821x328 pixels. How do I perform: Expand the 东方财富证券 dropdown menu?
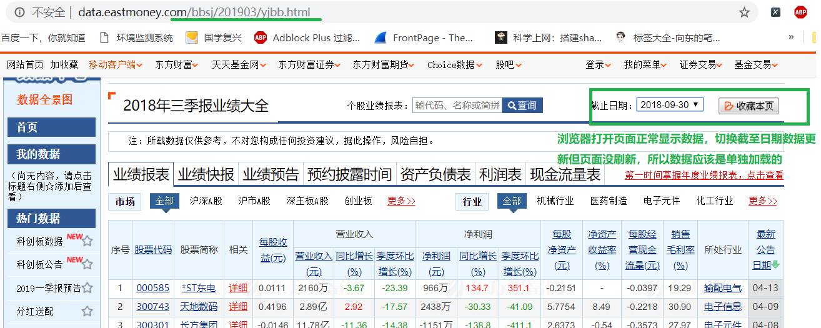pos(310,64)
